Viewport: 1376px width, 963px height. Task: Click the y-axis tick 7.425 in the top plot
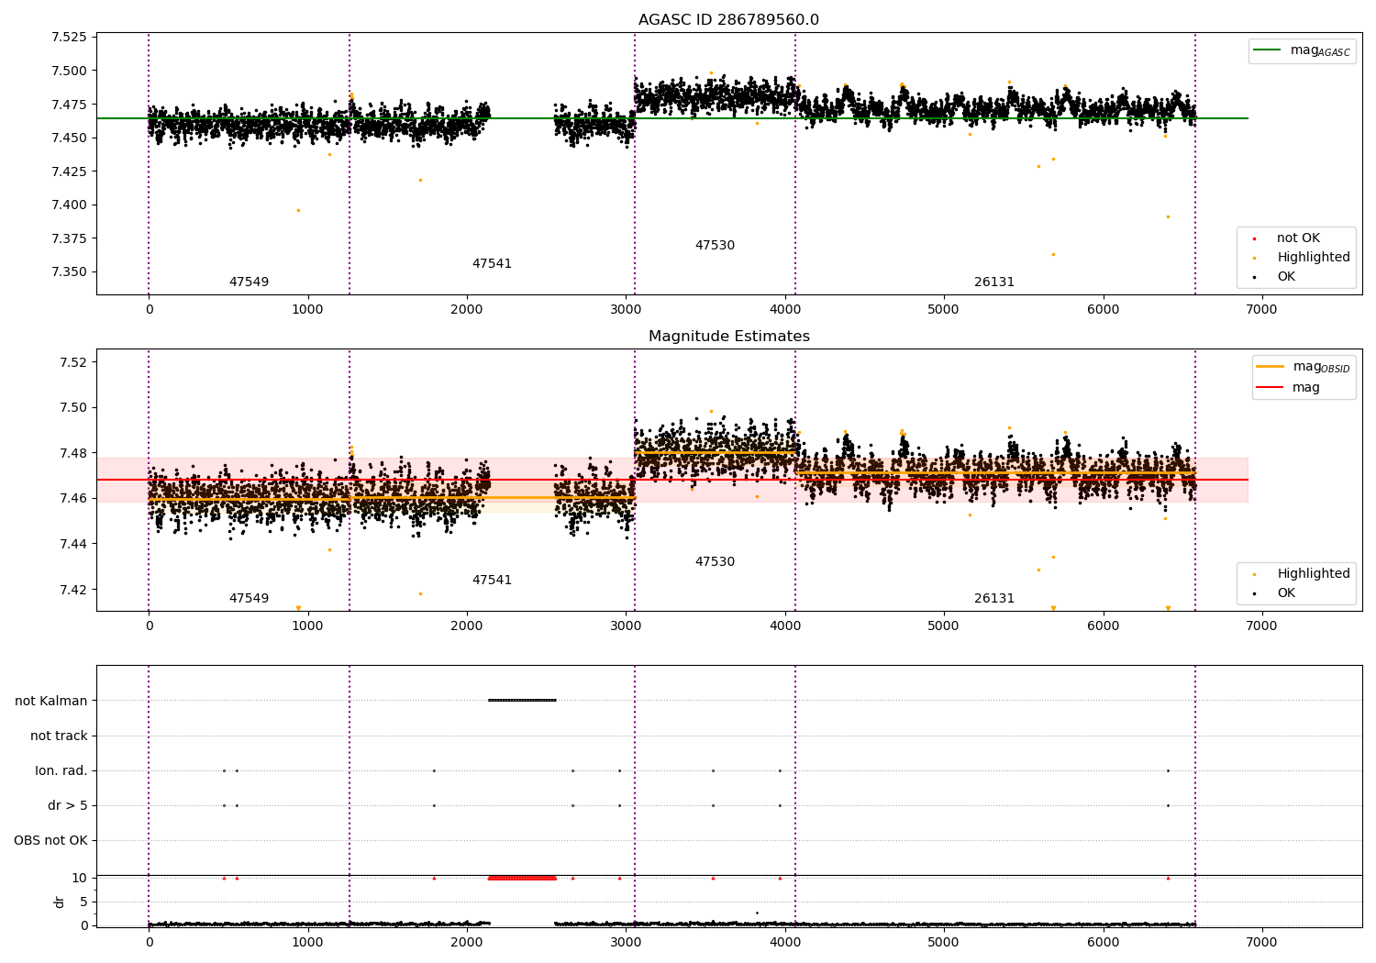coord(69,172)
